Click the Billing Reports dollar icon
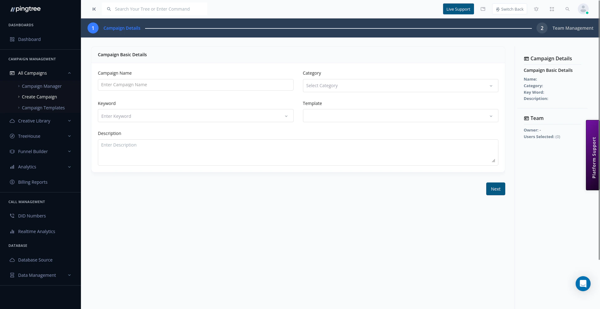 pos(12,182)
